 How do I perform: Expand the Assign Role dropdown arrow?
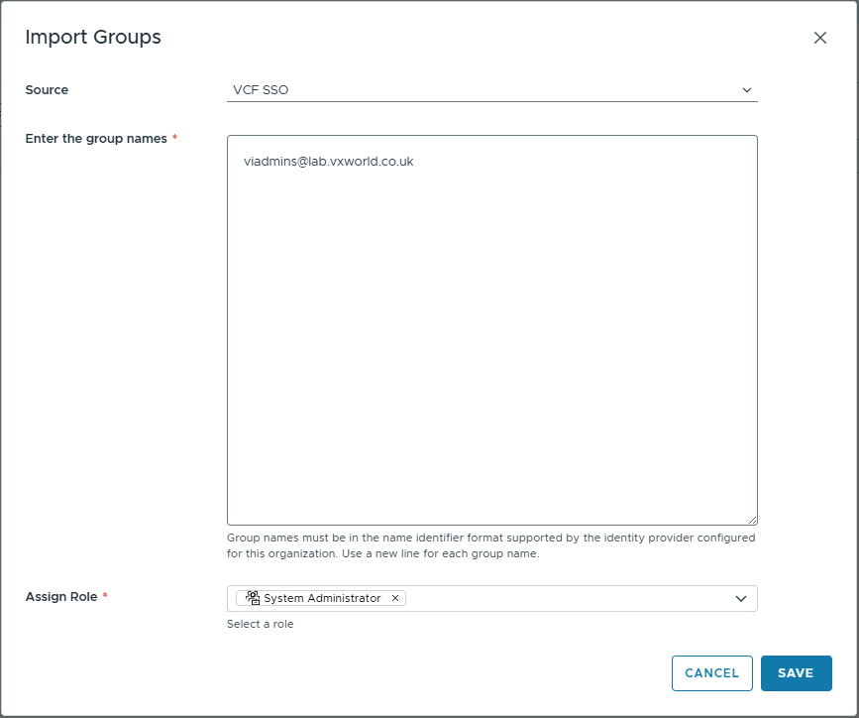point(740,599)
